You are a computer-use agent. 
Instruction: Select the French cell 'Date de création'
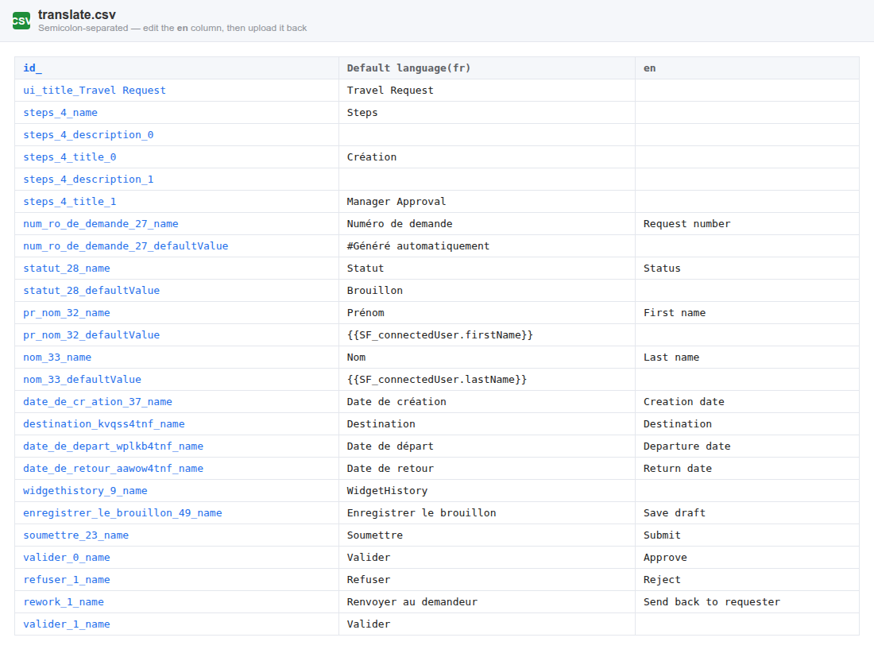486,402
